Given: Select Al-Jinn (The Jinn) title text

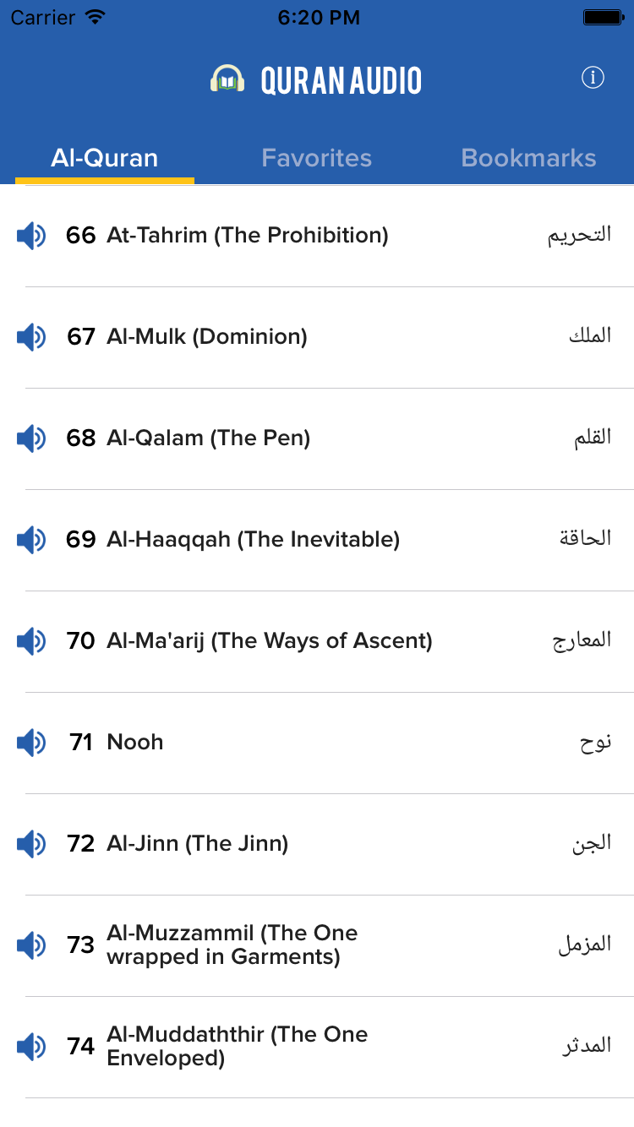Looking at the screenshot, I should pos(197,844).
